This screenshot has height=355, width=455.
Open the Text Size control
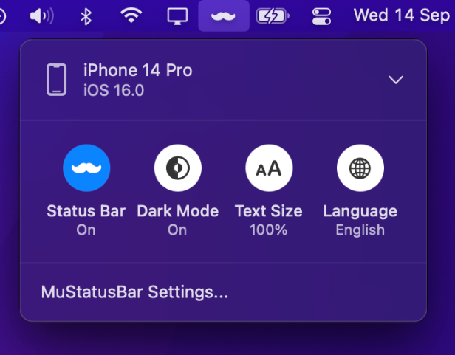269,168
